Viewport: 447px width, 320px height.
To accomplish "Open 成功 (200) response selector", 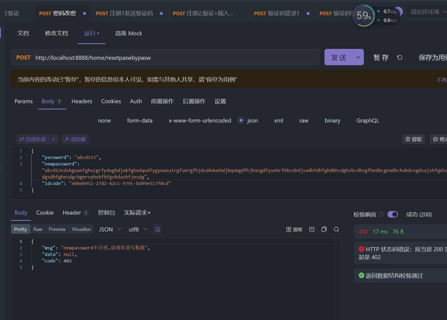I will tap(419, 214).
